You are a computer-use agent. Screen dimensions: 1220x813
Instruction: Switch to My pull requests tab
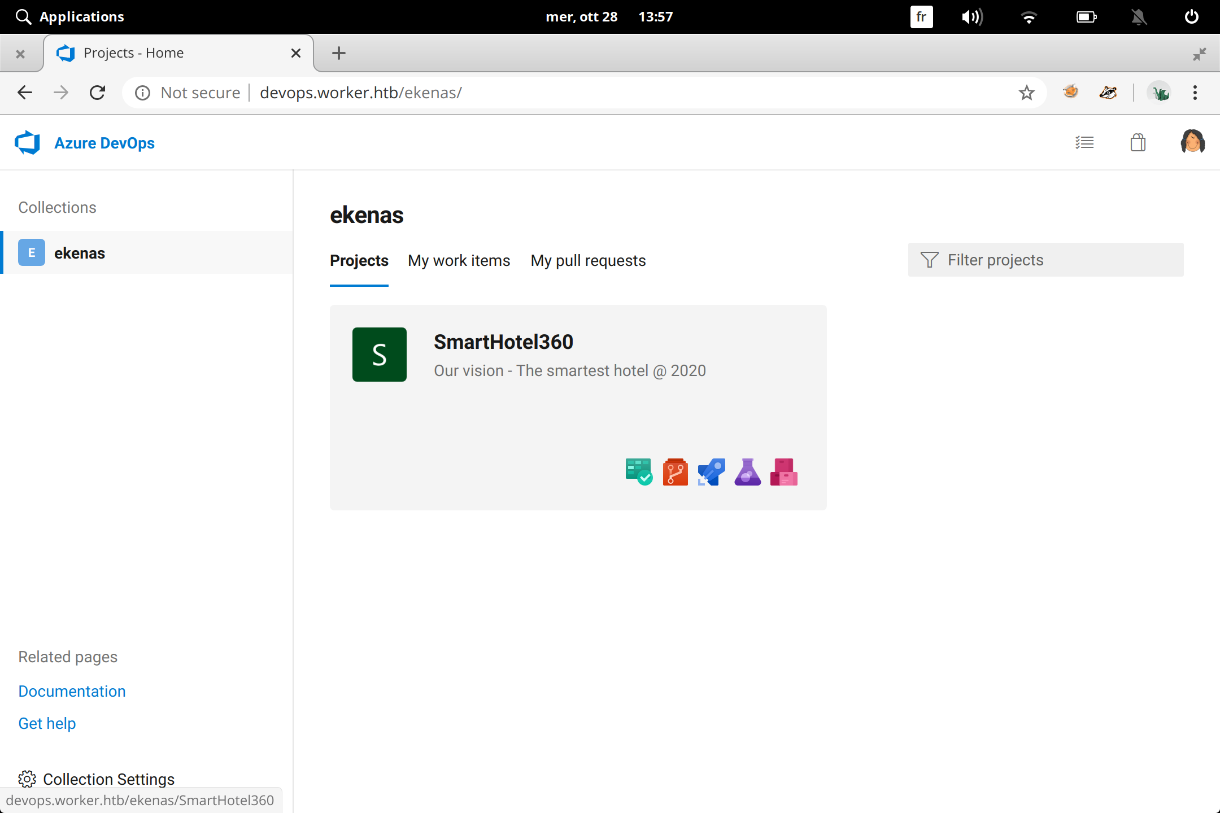[587, 260]
